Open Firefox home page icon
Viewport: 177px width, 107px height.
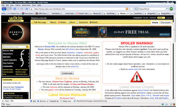click(27, 9)
